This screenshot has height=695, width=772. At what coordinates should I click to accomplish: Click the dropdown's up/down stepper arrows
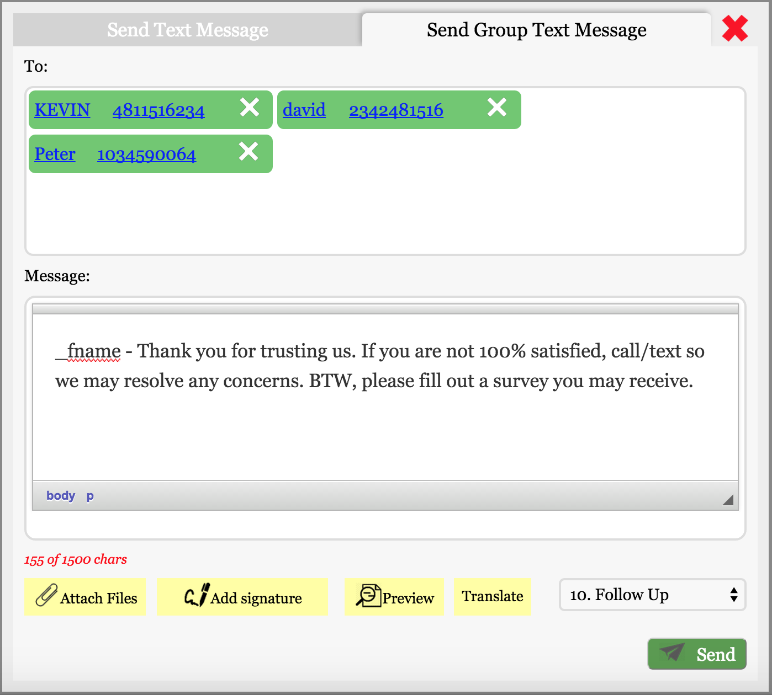(x=734, y=595)
